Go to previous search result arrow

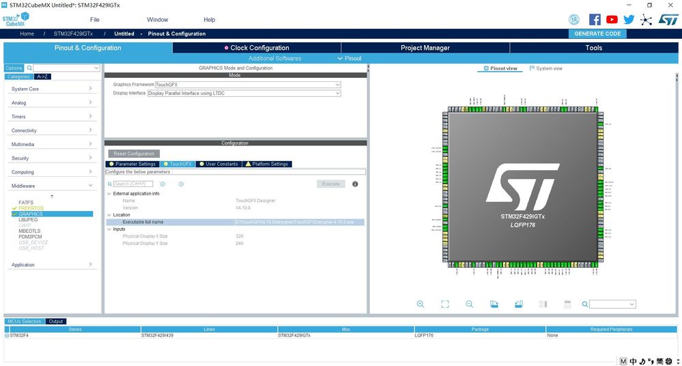(x=162, y=184)
